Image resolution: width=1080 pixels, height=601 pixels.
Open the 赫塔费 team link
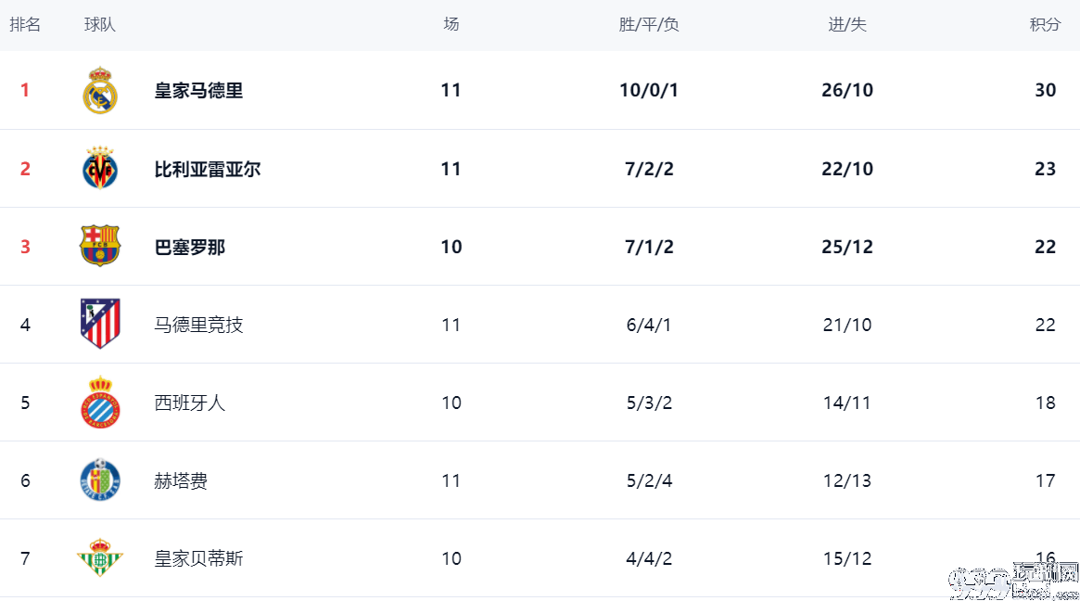(181, 480)
